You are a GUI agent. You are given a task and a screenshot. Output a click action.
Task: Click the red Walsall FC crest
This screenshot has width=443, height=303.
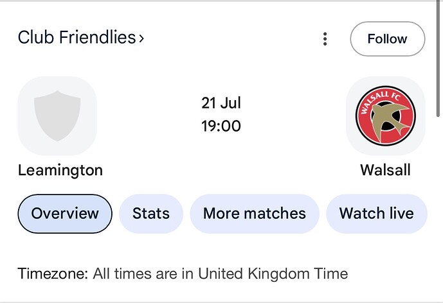click(x=385, y=116)
